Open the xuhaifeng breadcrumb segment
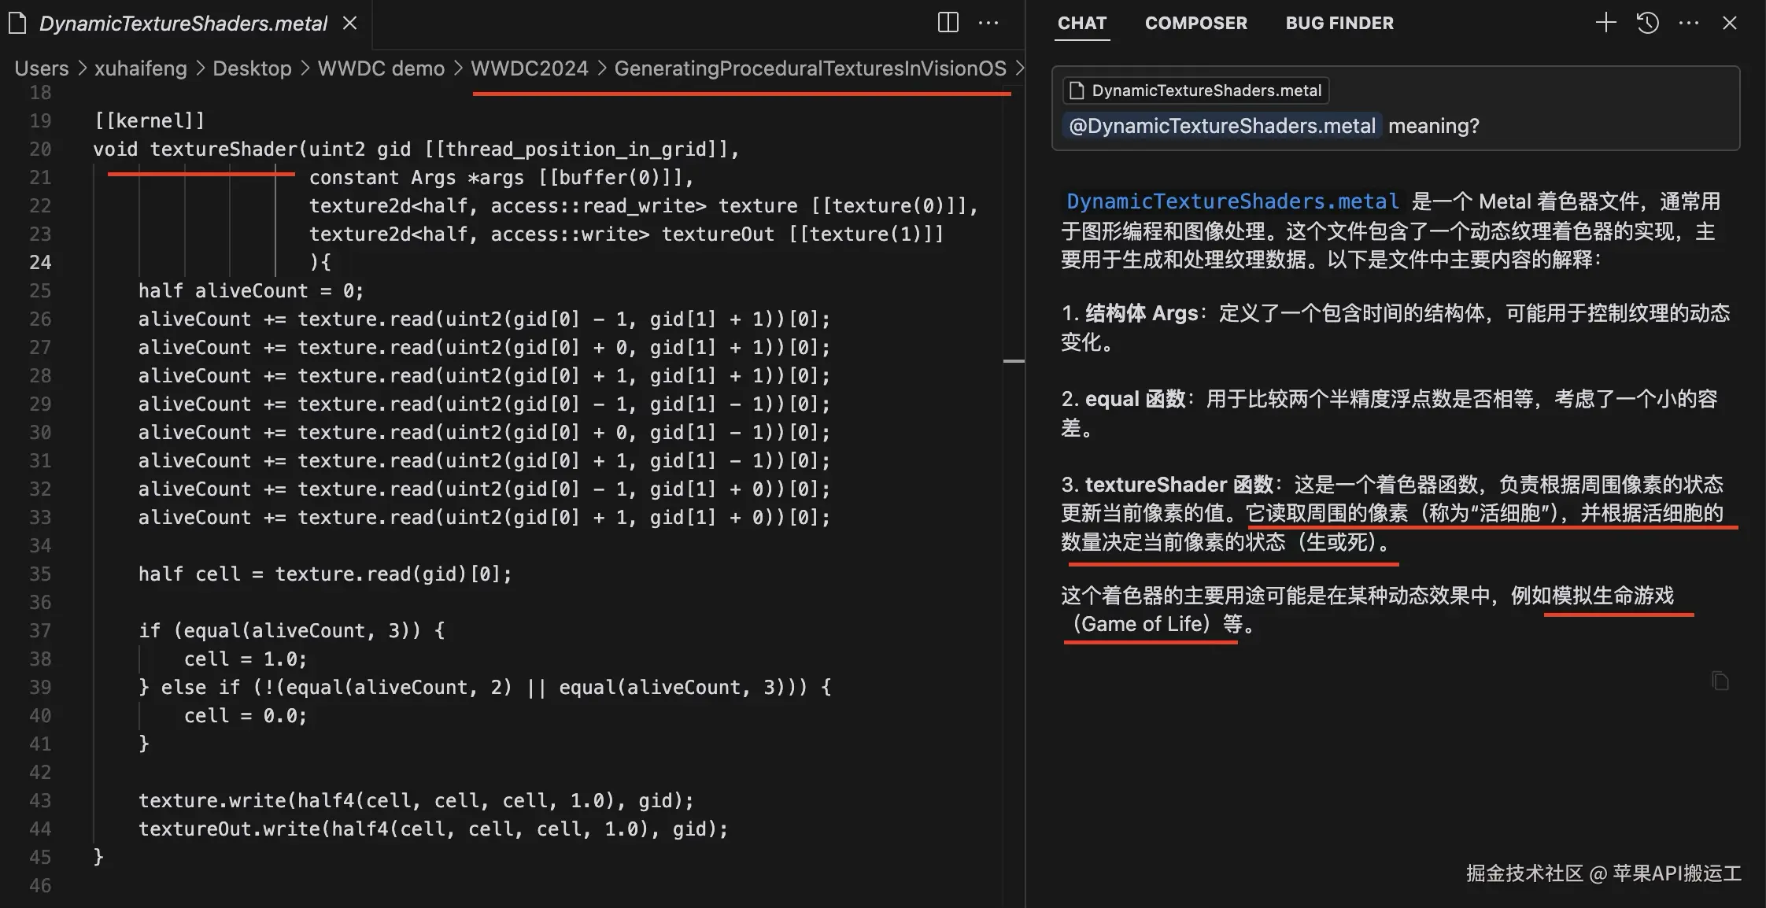The image size is (1766, 908). (x=140, y=68)
